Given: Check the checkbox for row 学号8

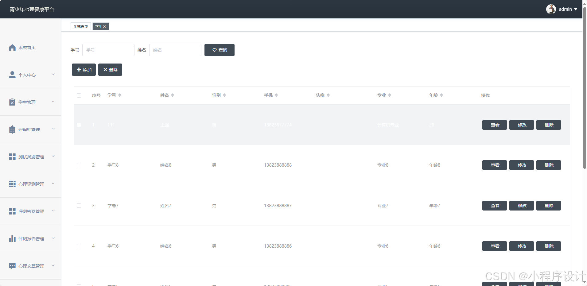Looking at the screenshot, I should pyautogui.click(x=79, y=165).
